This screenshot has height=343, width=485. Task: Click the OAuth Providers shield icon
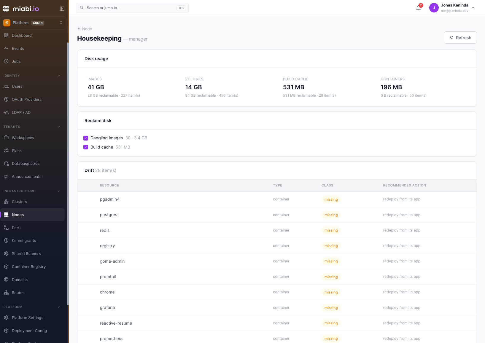coord(6,100)
